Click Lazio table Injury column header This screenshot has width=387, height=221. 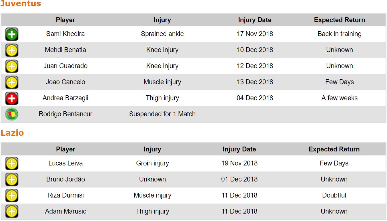152,149
